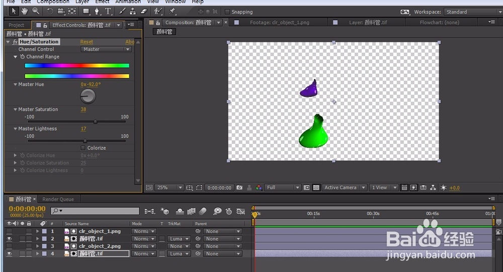Select the Roto Brush tool

click(157, 12)
